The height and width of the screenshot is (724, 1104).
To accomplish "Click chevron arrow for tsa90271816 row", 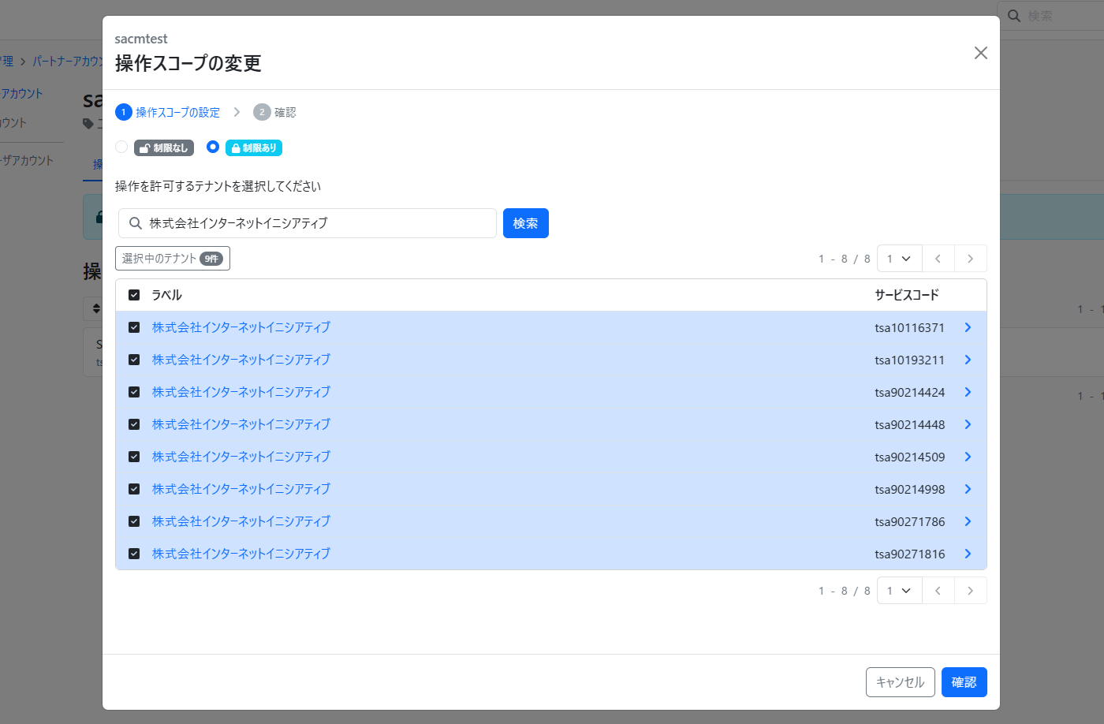I will tap(968, 554).
